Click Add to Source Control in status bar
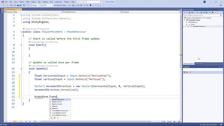224x126 pixels. point(209,125)
